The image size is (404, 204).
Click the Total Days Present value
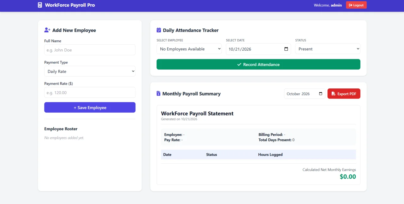[x=293, y=140]
